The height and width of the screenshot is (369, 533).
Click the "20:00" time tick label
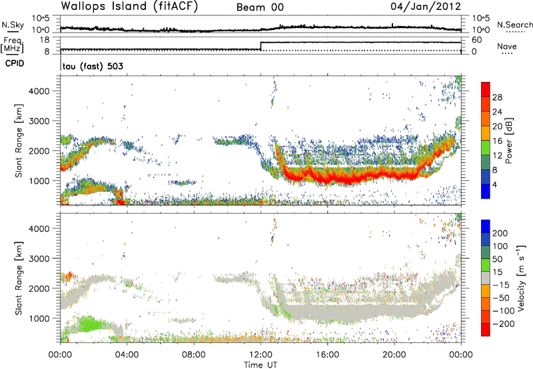click(394, 355)
